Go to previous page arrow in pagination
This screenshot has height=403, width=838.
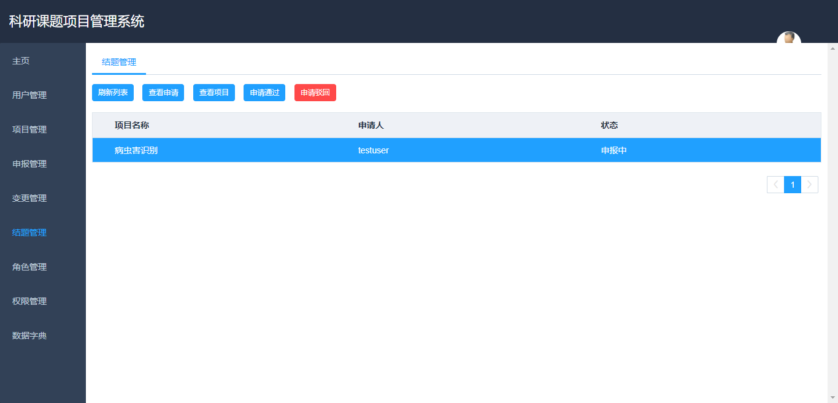click(x=775, y=185)
